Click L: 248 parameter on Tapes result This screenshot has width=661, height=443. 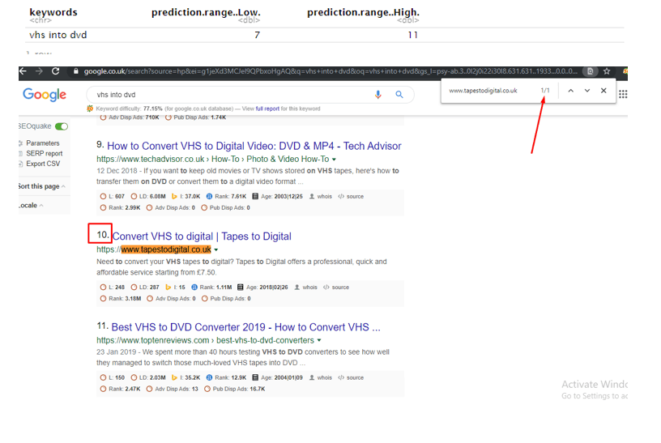(113, 288)
